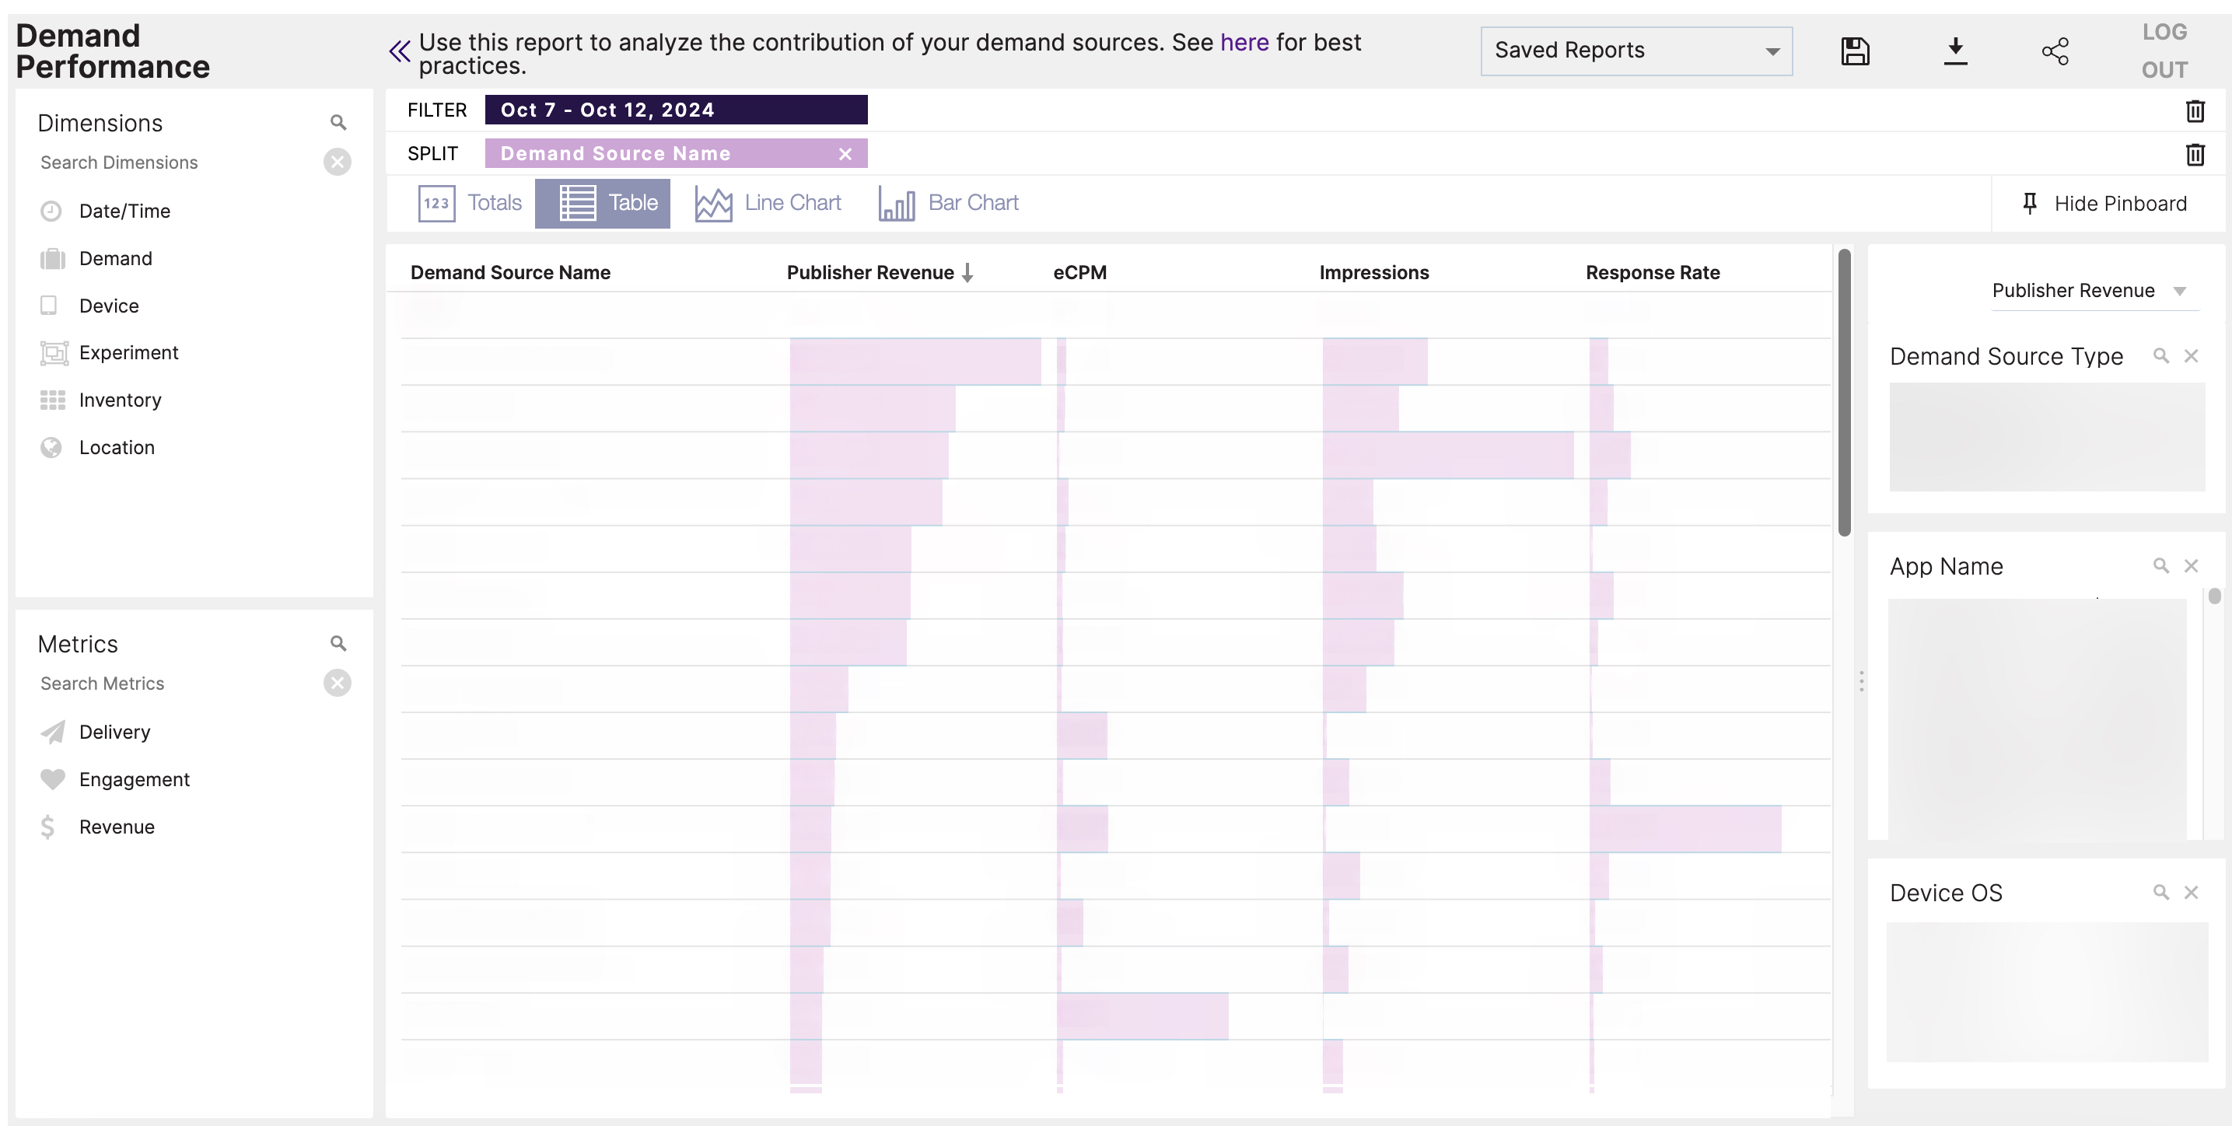Search within Demand Source Type pin
The image size is (2232, 1126).
pyautogui.click(x=2161, y=356)
